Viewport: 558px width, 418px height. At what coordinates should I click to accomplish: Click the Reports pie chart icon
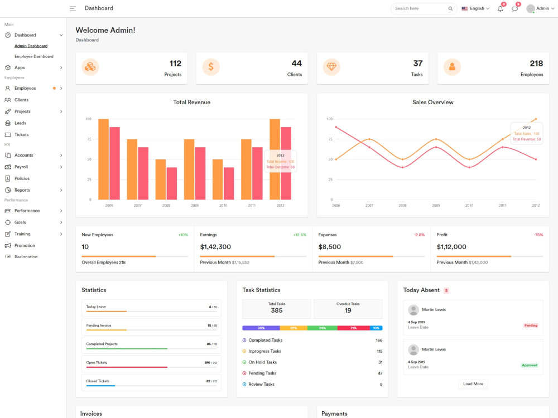8,190
